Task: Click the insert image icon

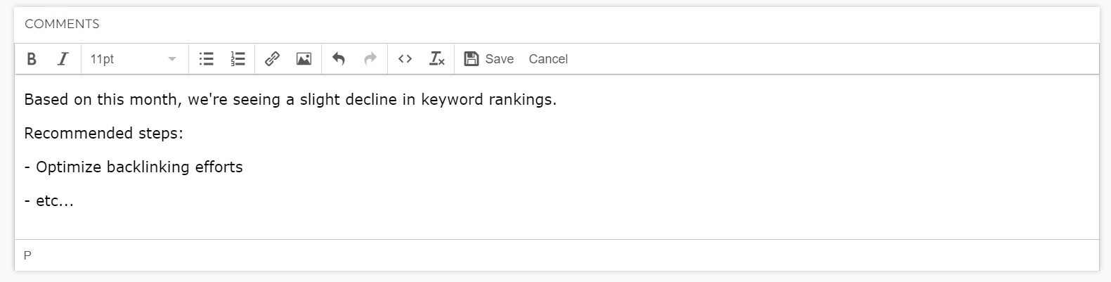Action: [x=304, y=59]
